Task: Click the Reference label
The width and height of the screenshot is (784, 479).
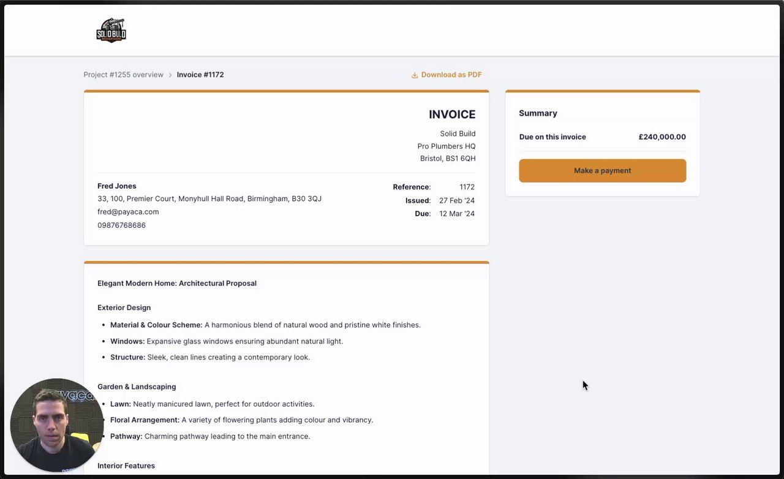Action: 412,187
